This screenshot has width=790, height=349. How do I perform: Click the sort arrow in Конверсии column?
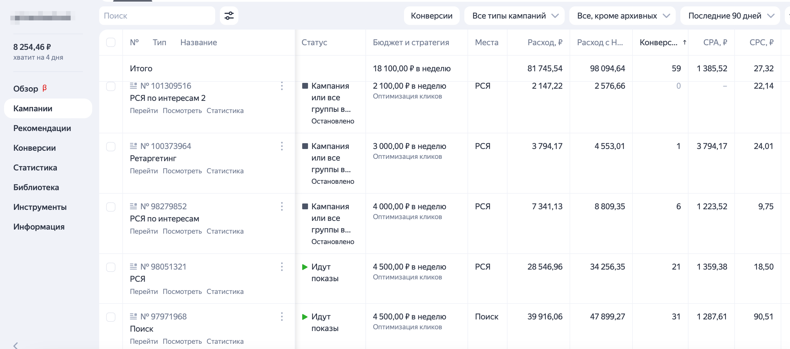[x=684, y=42]
